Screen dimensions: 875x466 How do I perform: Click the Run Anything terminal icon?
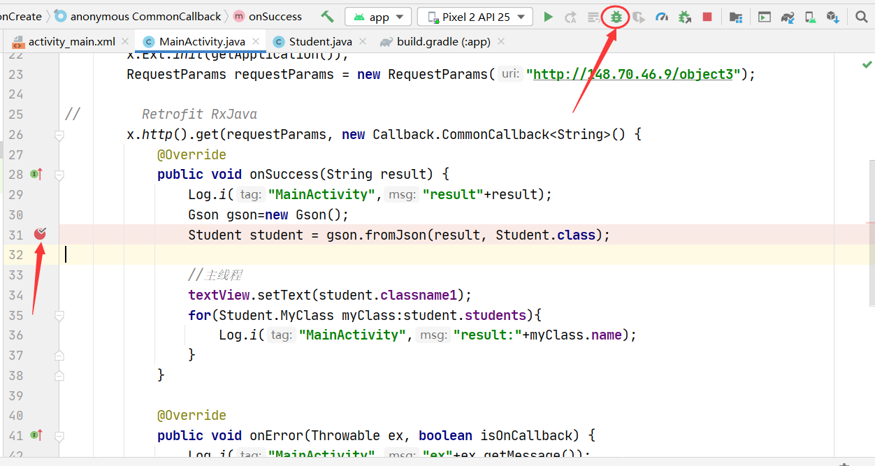click(765, 17)
